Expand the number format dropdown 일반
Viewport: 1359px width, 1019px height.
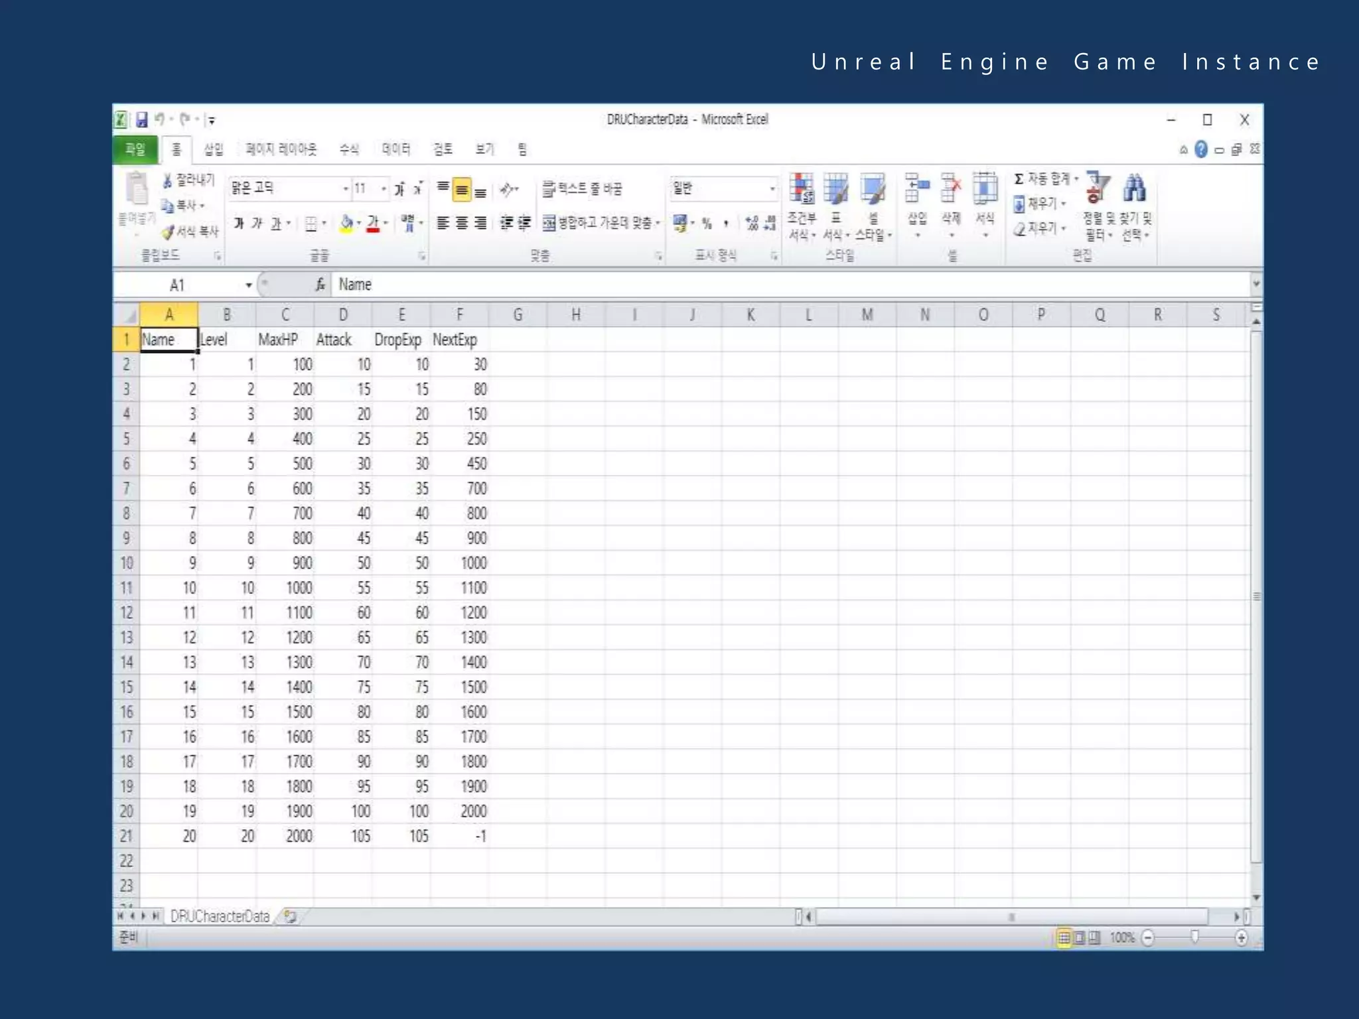tap(772, 189)
